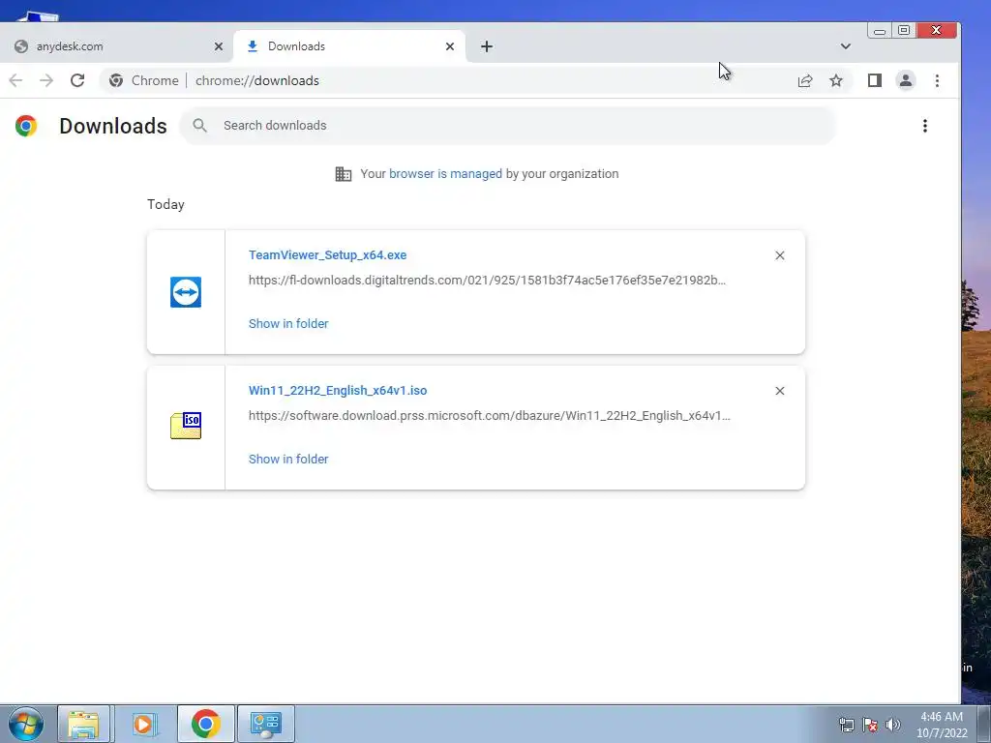
Task: Restore down the Chrome window
Action: pyautogui.click(x=904, y=30)
